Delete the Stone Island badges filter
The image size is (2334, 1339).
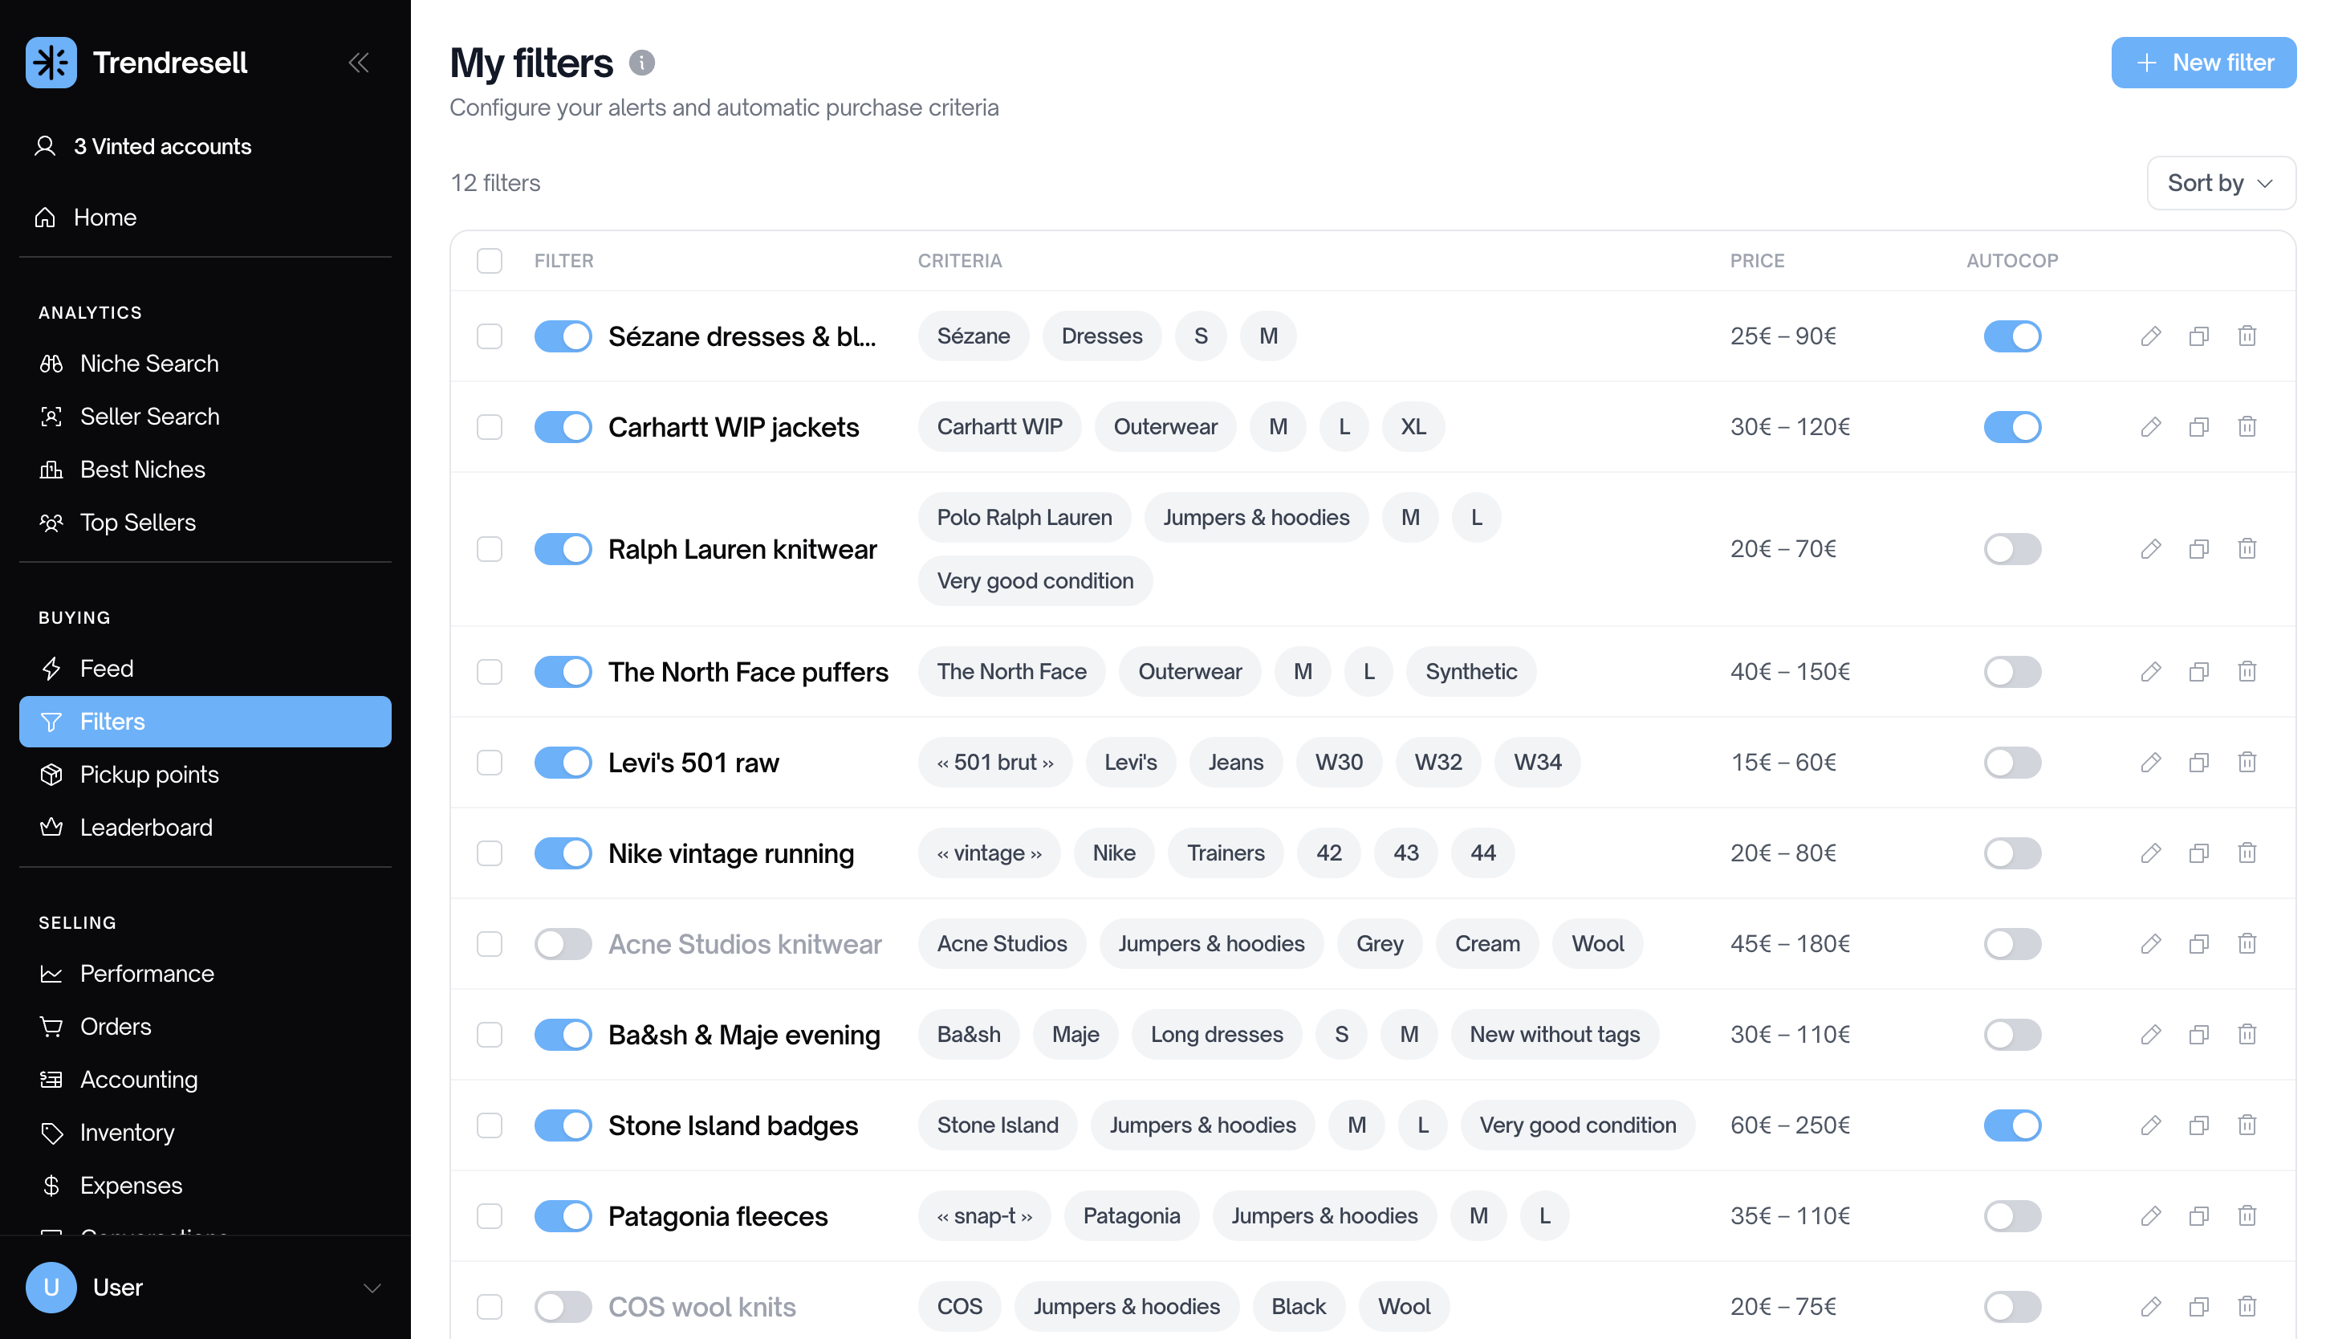coord(2247,1125)
